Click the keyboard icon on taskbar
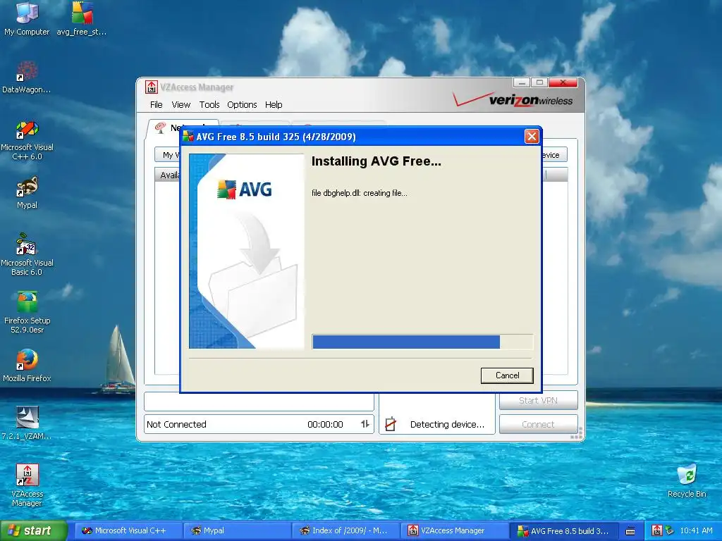 [630, 531]
